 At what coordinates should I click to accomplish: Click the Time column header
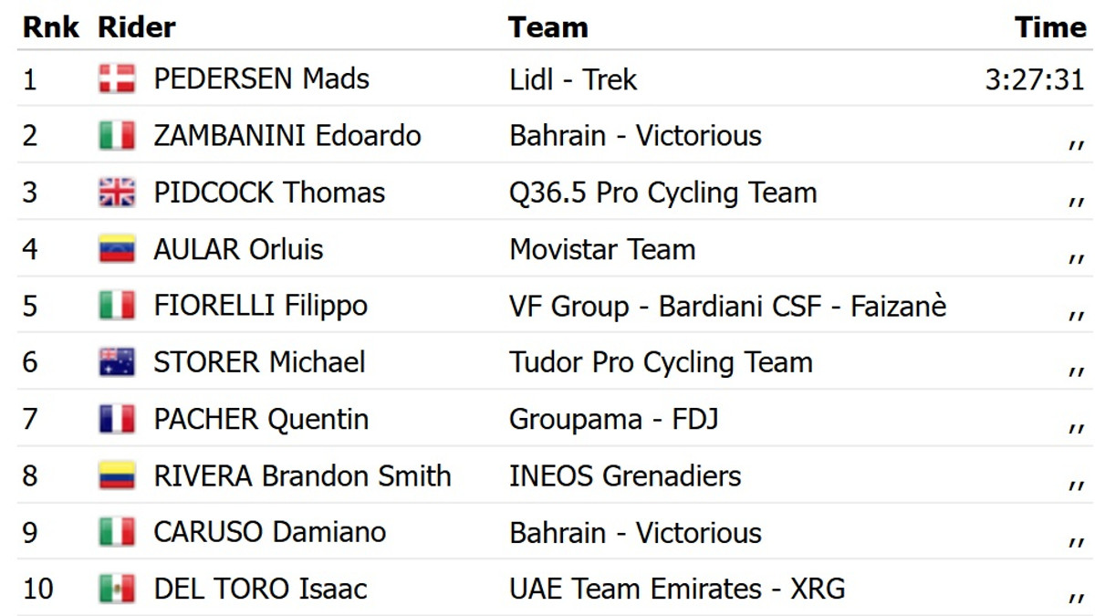(1050, 27)
